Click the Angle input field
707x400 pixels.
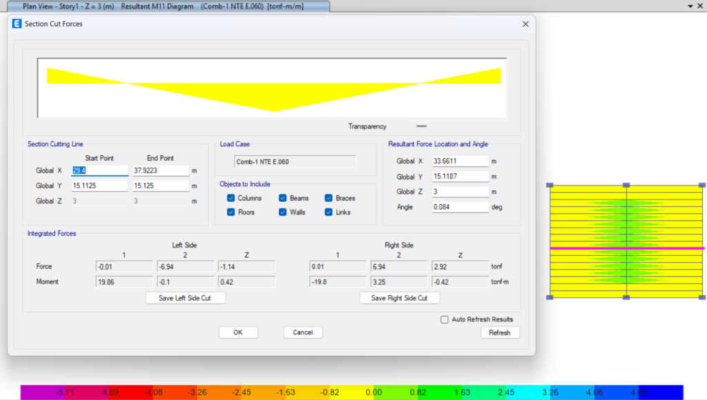(460, 207)
